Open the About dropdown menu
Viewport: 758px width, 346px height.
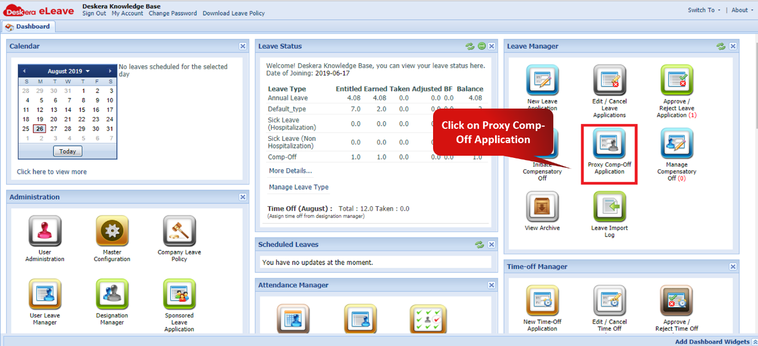(x=740, y=10)
